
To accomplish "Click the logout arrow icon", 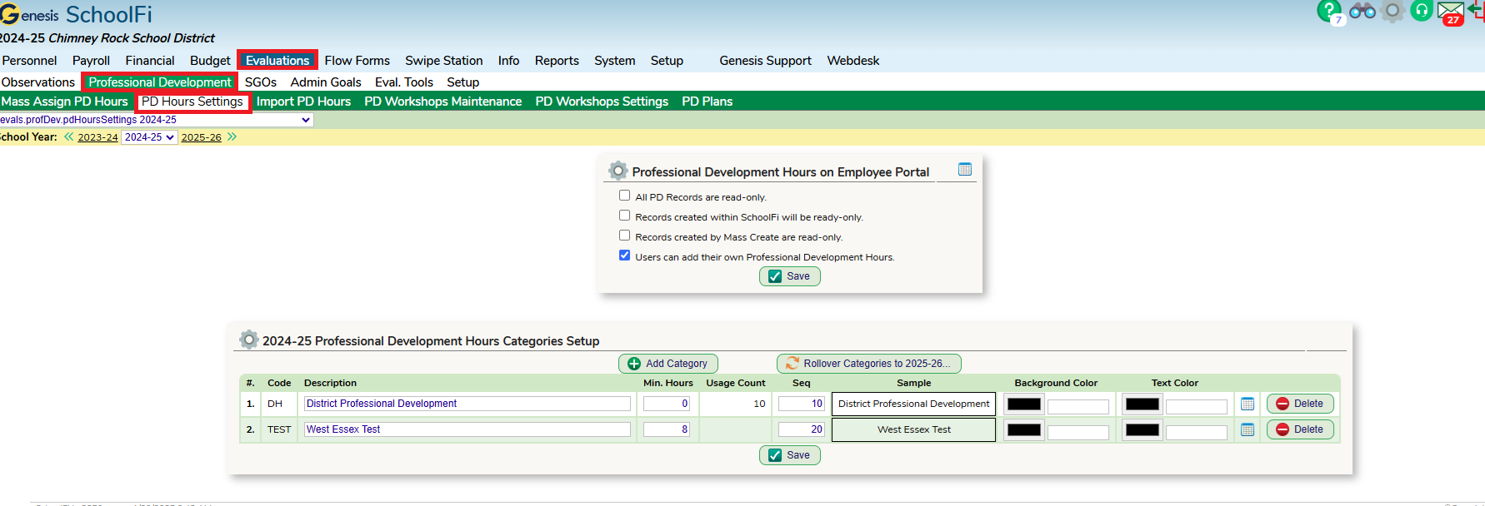I will tap(1477, 10).
